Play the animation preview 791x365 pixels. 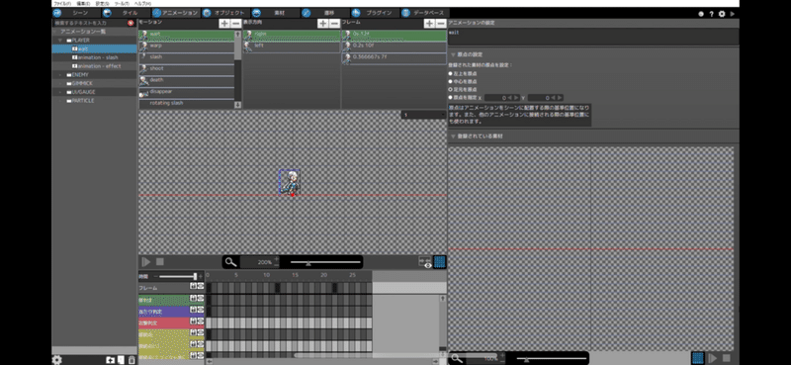click(145, 261)
